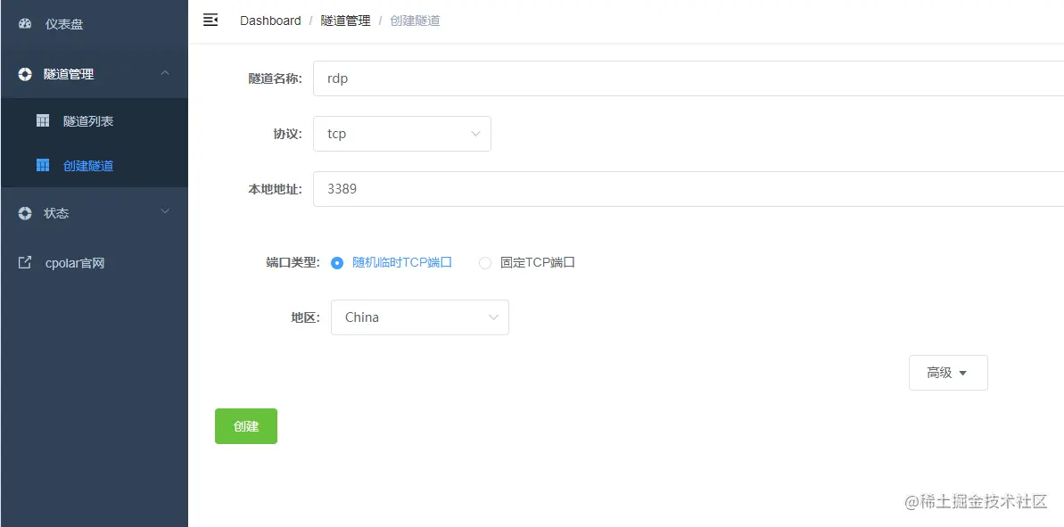
Task: Click the 端口类型 label
Action: click(x=293, y=262)
